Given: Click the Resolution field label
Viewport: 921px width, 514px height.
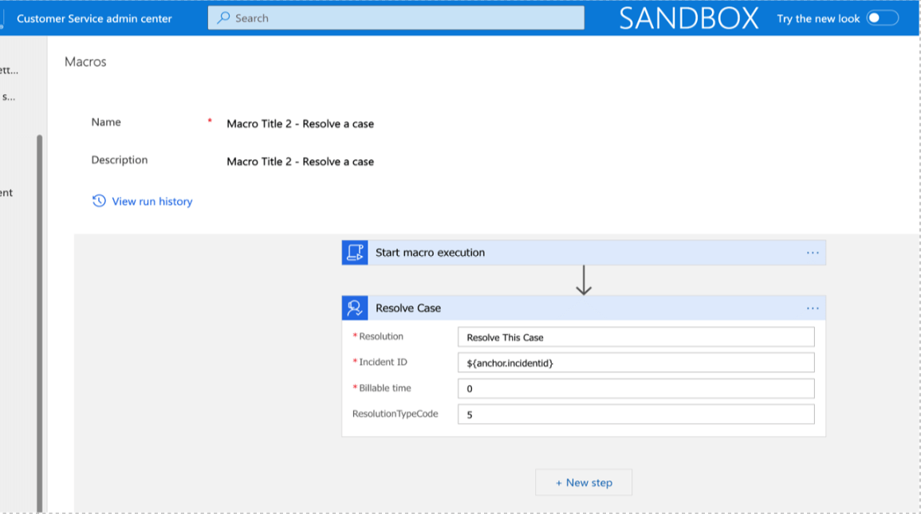Looking at the screenshot, I should click(380, 336).
